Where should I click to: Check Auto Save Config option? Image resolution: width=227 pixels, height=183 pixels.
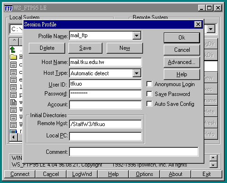tap(149, 104)
